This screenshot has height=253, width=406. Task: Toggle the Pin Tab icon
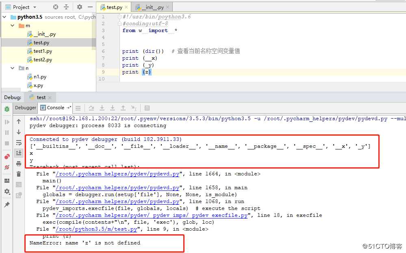(7, 205)
